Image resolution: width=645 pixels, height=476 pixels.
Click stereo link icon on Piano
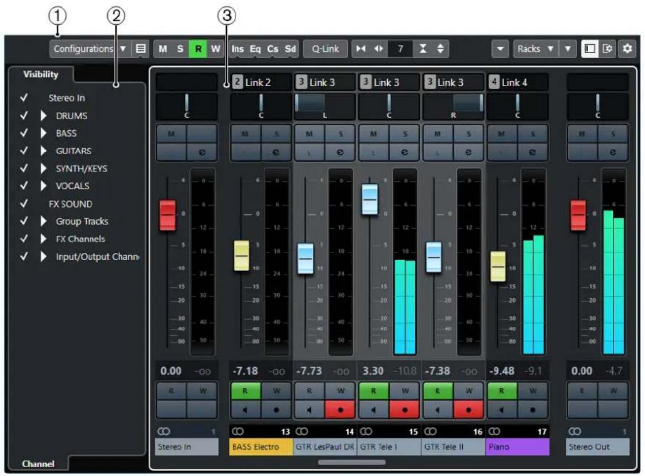[x=494, y=431]
